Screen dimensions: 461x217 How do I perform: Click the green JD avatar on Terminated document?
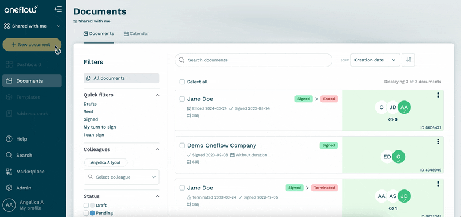pos(405,196)
